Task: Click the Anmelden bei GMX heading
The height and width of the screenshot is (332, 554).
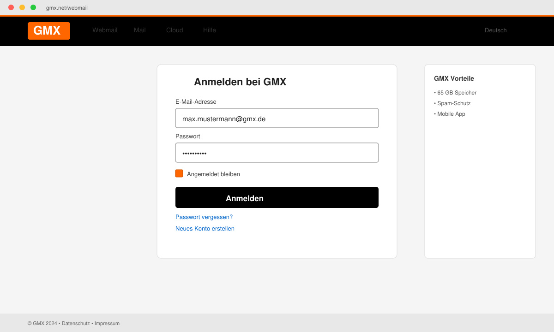Action: point(240,82)
